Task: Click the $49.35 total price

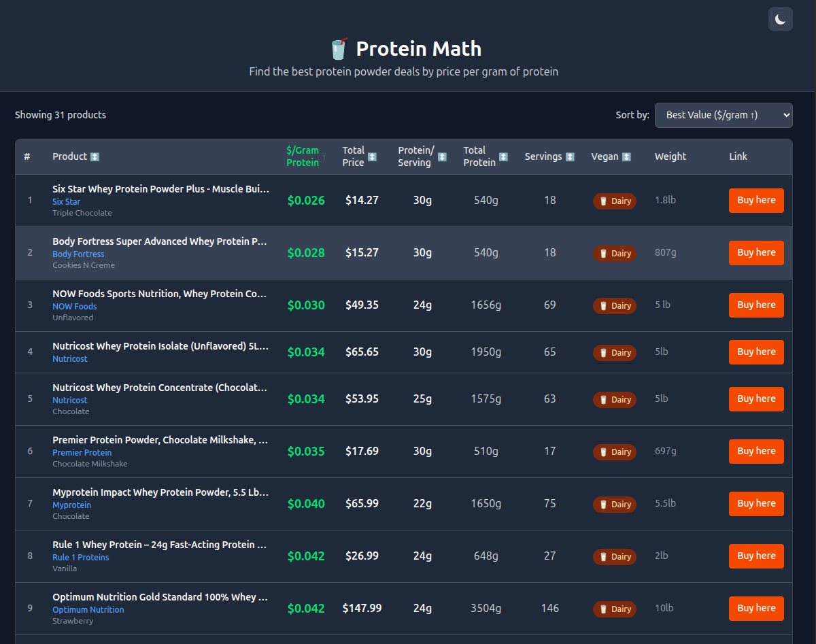Action: (362, 305)
